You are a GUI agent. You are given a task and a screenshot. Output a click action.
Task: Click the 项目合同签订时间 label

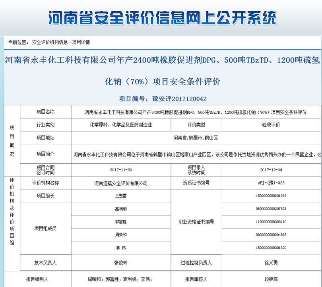point(46,170)
